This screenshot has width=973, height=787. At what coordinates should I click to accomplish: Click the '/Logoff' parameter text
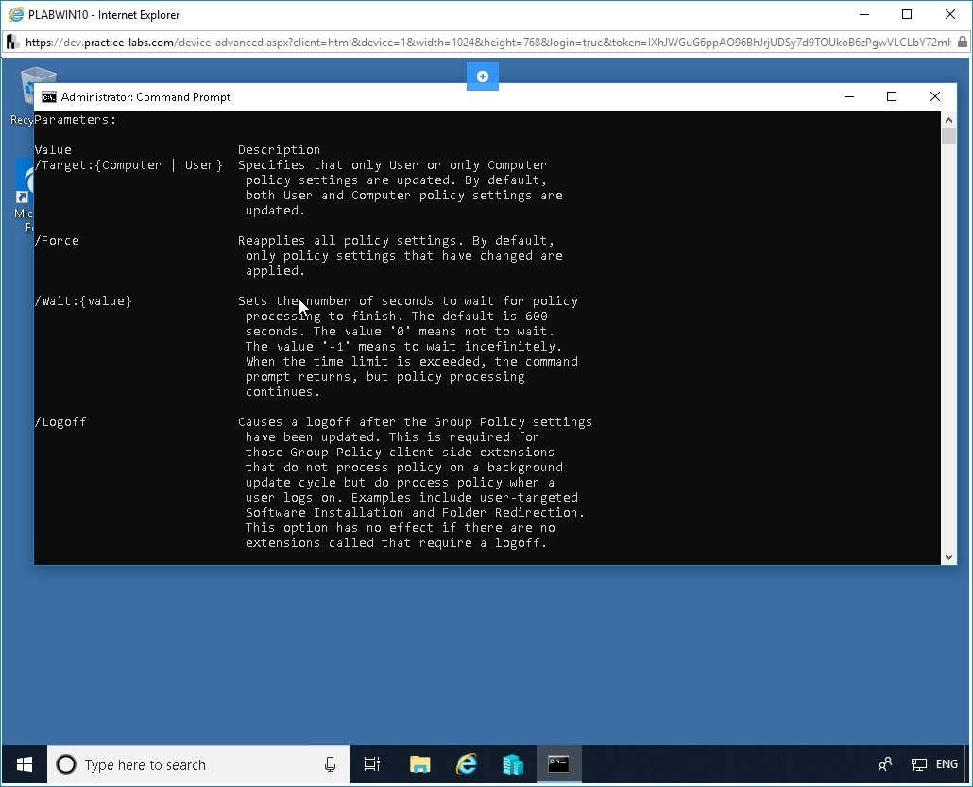coord(60,422)
